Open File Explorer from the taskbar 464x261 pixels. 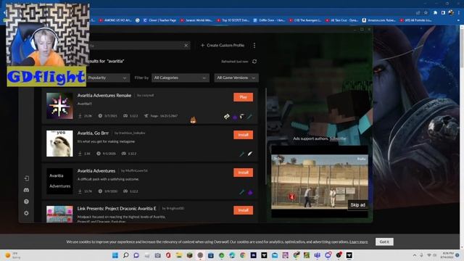[x=179, y=255]
